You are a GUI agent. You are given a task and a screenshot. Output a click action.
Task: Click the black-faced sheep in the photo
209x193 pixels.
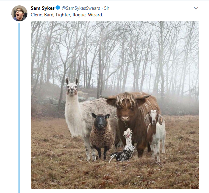click(101, 134)
